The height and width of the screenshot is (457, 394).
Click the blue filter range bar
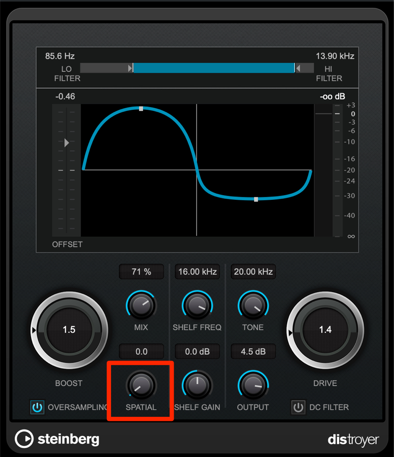[213, 68]
